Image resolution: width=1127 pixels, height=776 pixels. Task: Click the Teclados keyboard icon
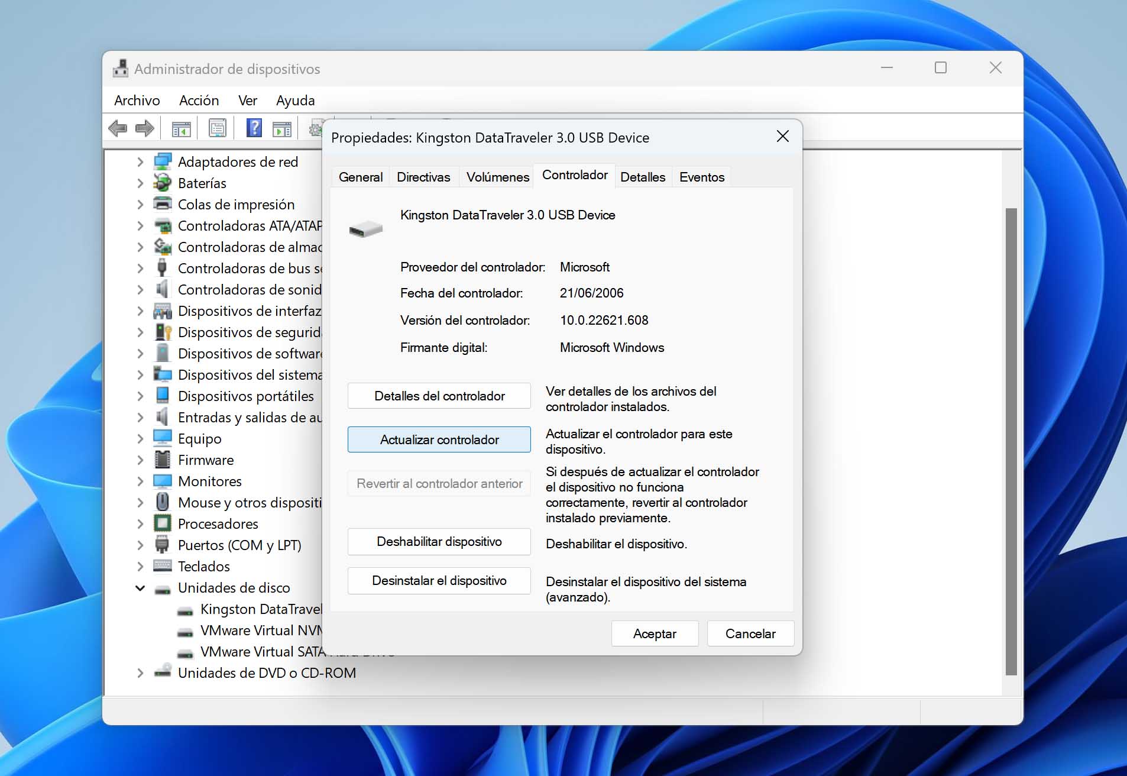coord(163,566)
